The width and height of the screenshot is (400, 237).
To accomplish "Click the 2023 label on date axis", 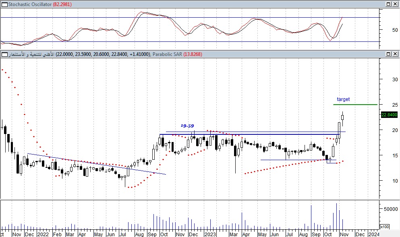I will pyautogui.click(x=210, y=234).
